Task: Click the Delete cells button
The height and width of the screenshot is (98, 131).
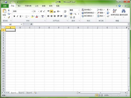Action: click(x=101, y=13)
